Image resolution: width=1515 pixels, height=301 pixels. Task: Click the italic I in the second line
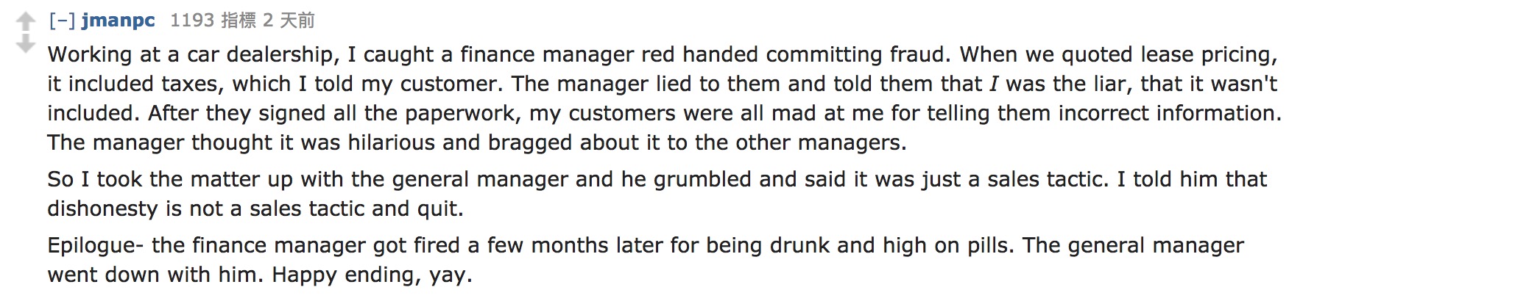point(994,84)
